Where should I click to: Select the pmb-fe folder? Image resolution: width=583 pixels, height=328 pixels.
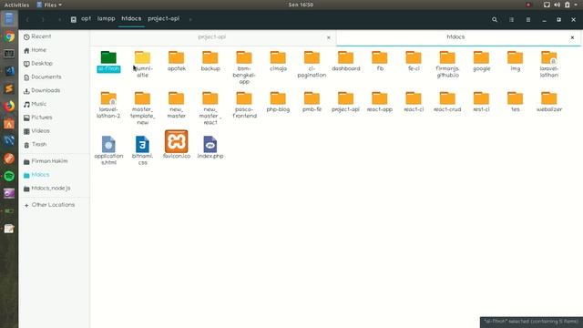coord(312,102)
